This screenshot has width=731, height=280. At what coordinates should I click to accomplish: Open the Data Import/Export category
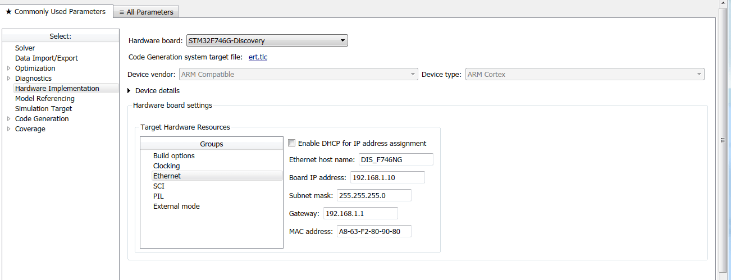pos(46,58)
